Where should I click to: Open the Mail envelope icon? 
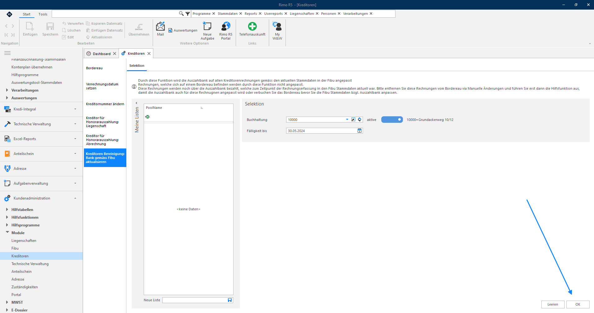tap(160, 27)
